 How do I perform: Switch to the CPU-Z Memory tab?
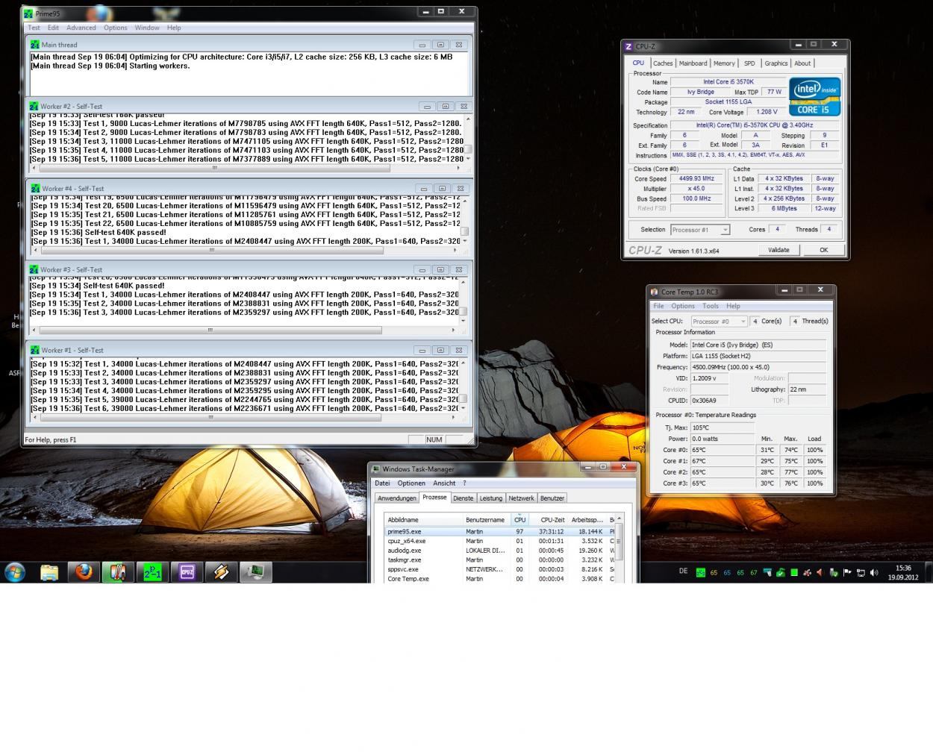point(724,63)
